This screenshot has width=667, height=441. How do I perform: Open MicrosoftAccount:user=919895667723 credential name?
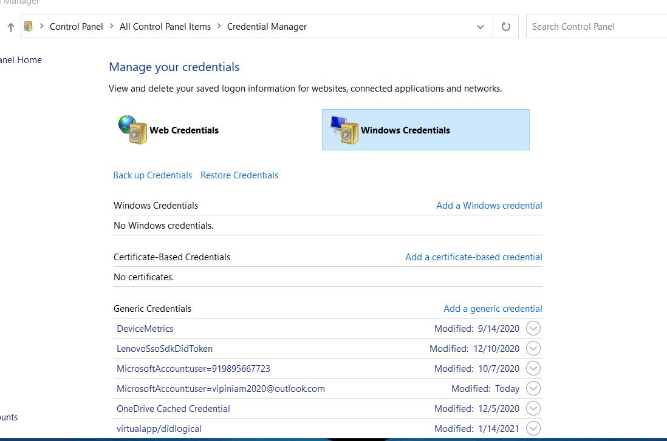click(x=194, y=368)
